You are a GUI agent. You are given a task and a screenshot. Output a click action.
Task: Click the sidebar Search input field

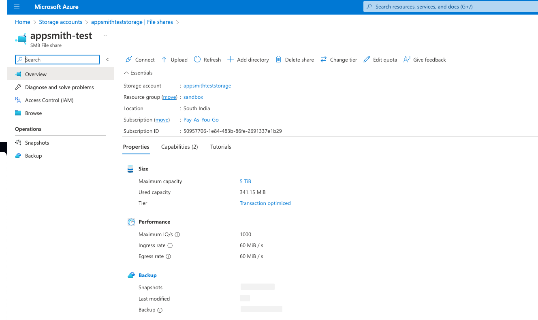click(61, 60)
